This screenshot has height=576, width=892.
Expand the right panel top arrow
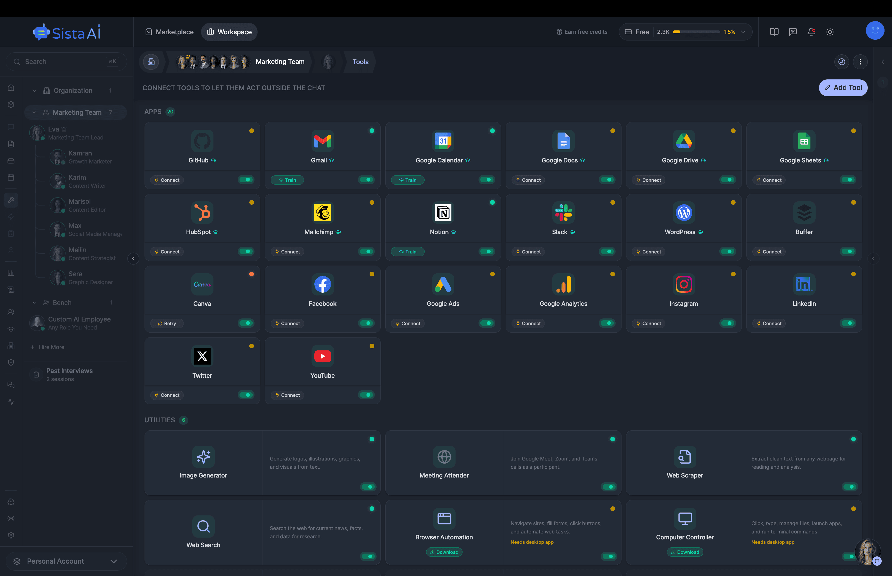[x=883, y=62]
